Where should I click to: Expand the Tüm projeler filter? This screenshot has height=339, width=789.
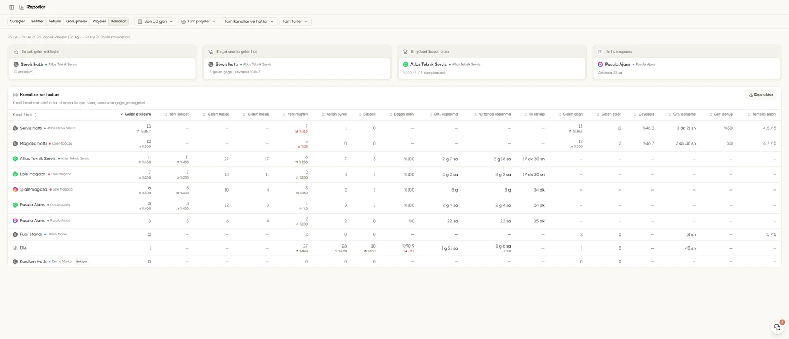click(x=198, y=21)
